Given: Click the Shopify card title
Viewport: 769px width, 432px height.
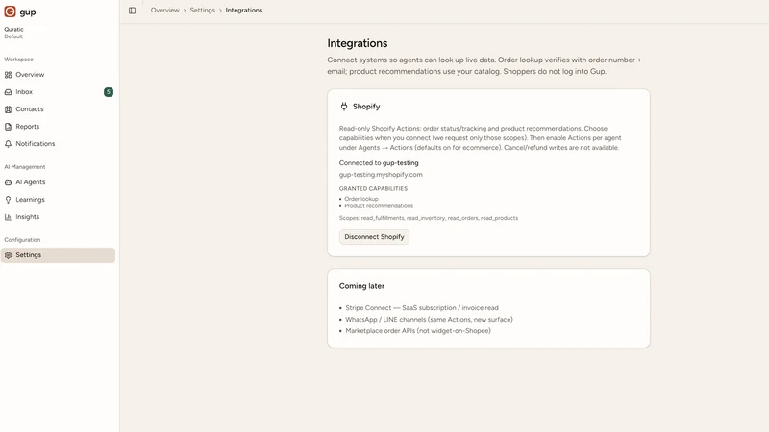Looking at the screenshot, I should 366,107.
